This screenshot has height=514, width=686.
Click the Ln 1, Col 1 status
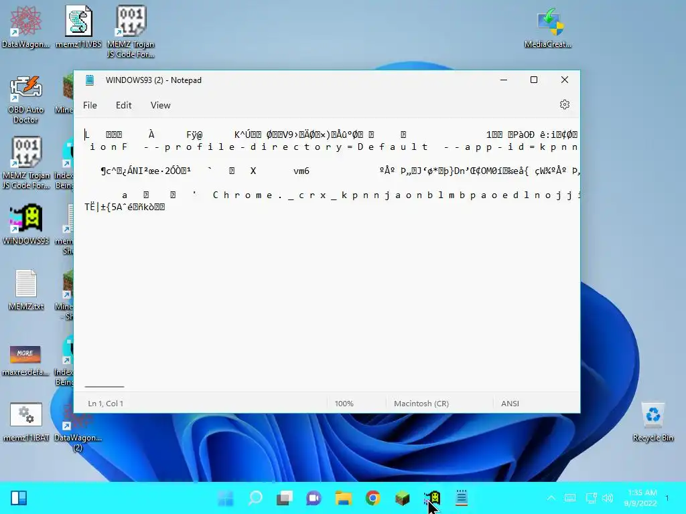(x=105, y=404)
